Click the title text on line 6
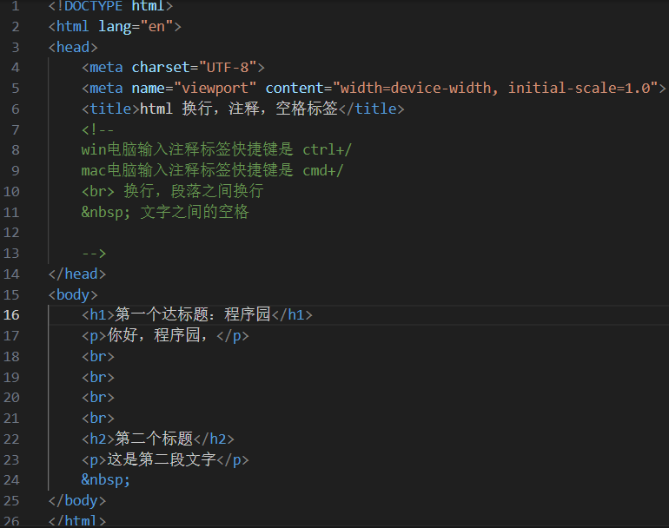Image resolution: width=669 pixels, height=528 pixels. coord(237,109)
